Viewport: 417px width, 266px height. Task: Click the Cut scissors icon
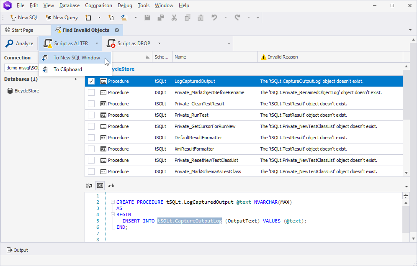point(174,18)
